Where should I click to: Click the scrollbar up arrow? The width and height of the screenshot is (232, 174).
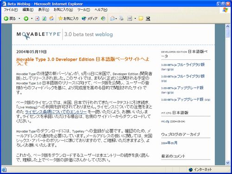point(228,26)
